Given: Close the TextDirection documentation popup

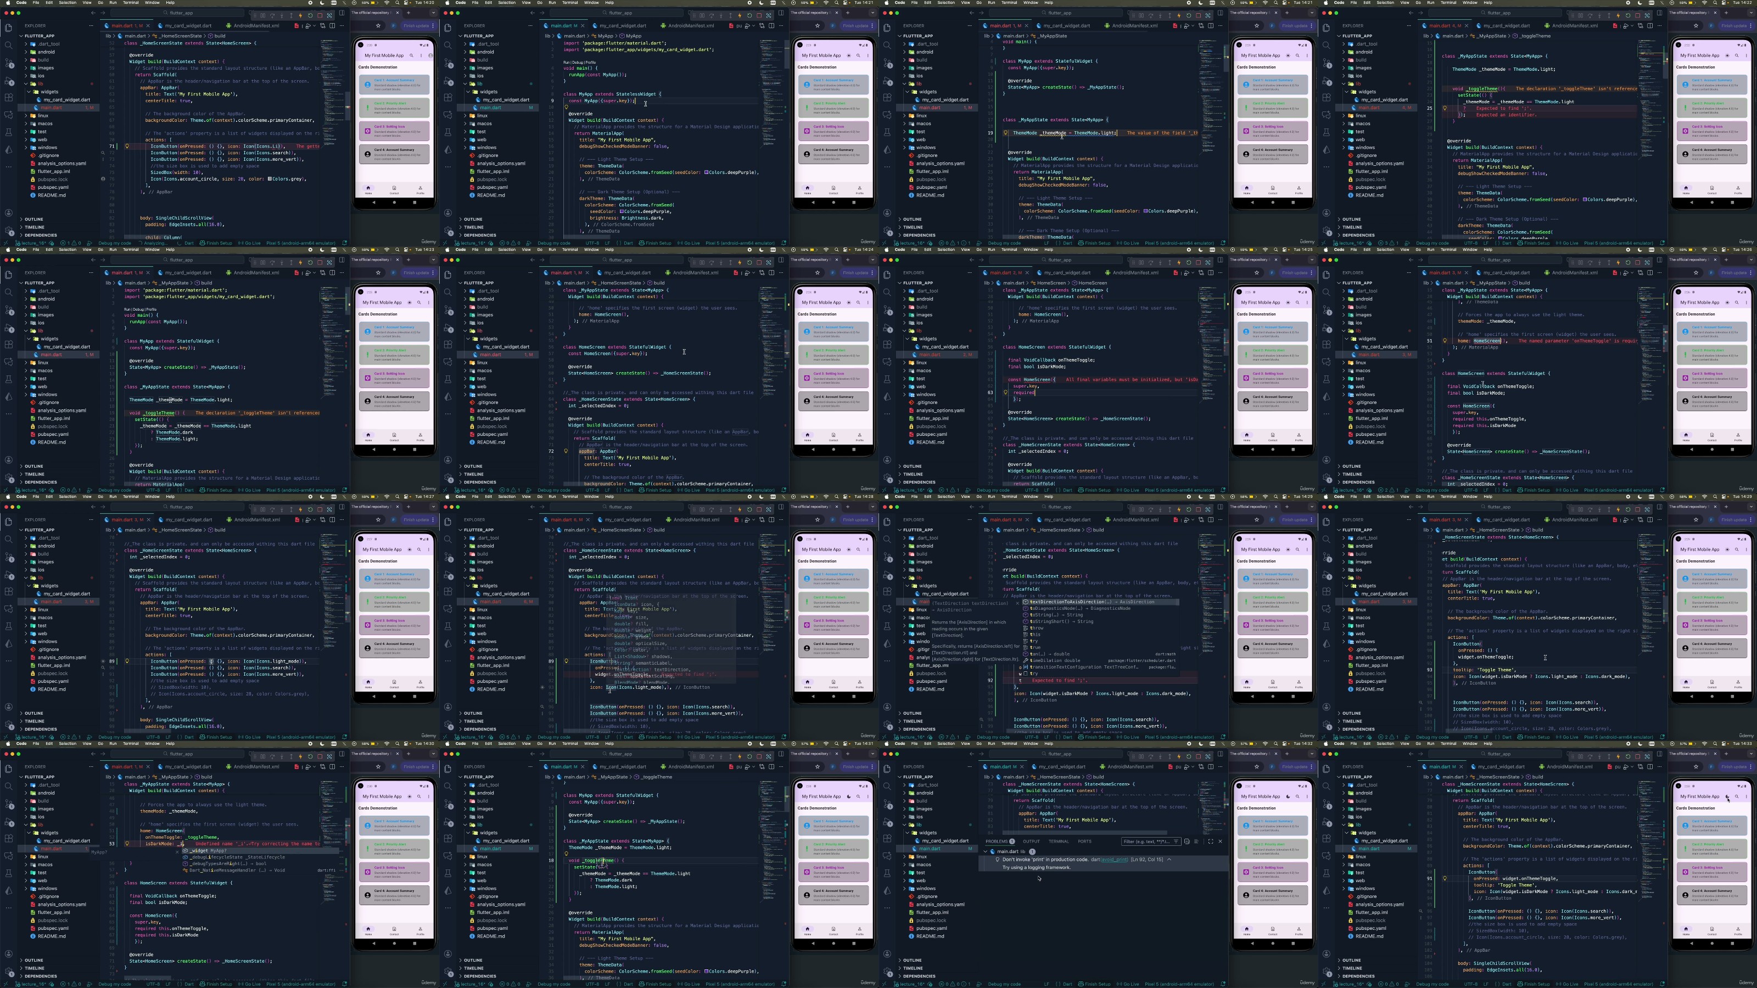Looking at the screenshot, I should click(1017, 603).
